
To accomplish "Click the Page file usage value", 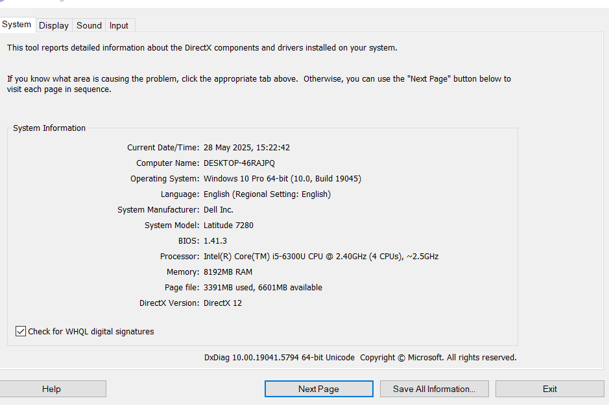I will coord(263,288).
